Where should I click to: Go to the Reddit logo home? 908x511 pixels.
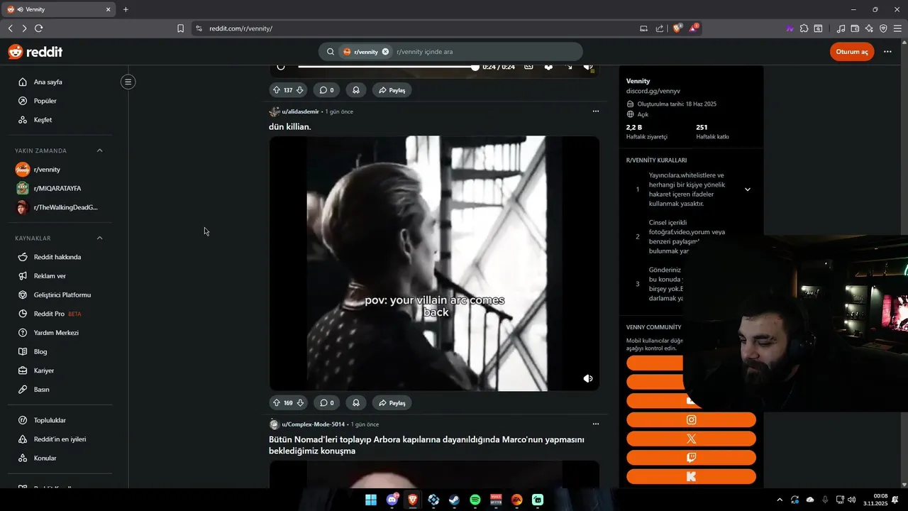coord(35,52)
